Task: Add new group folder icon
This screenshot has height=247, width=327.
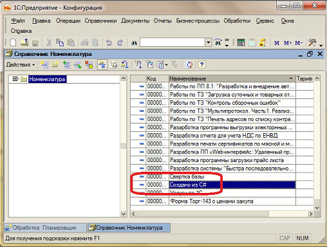Action: 55,64
